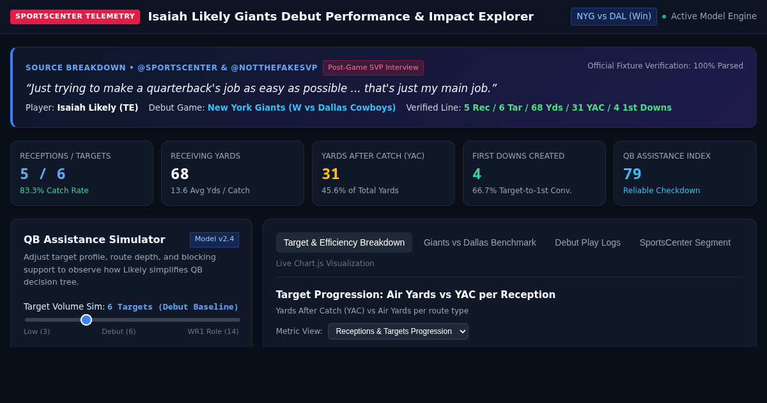Viewport: 767px width, 403px height.
Task: Click the verified stat line 5 Rec / 6 Tar
Action: click(568, 107)
